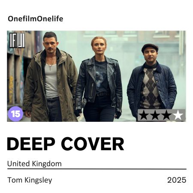Click director name Tom Kingsley
This screenshot has height=193, width=193.
click(30, 180)
